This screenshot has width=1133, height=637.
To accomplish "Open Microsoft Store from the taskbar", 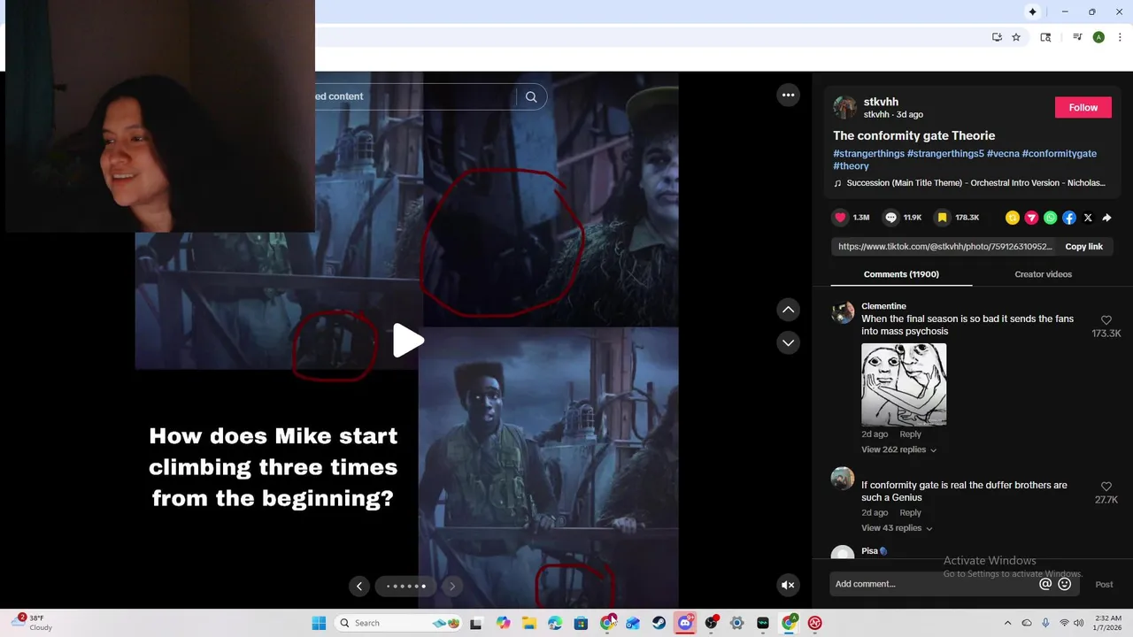I will [581, 623].
